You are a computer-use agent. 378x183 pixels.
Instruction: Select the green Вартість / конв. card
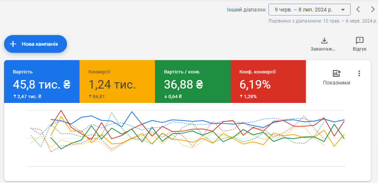point(193,82)
